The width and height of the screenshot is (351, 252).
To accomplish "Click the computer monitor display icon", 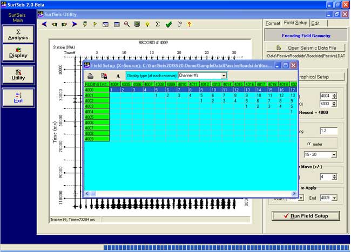I will [137, 24].
